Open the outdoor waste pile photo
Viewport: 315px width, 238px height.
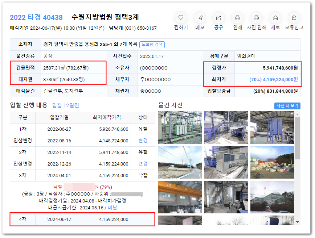[272, 162]
